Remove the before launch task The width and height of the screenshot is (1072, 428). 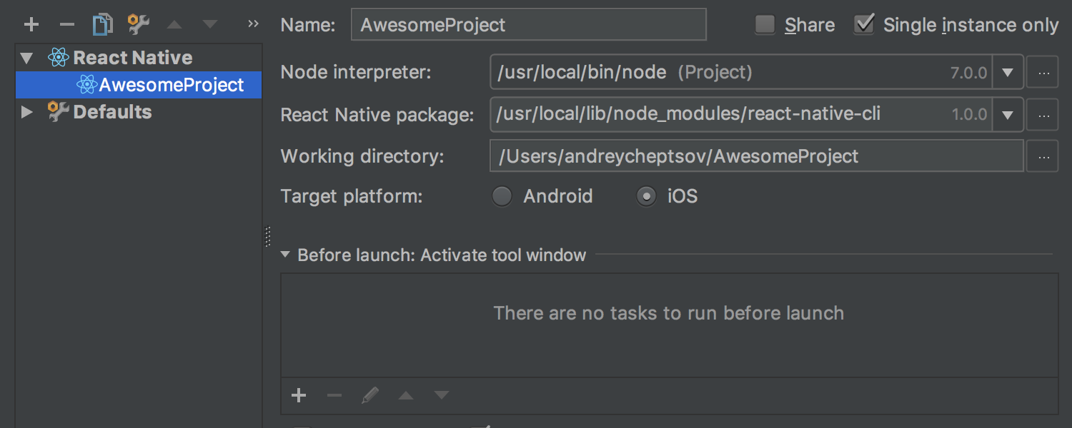tap(334, 395)
